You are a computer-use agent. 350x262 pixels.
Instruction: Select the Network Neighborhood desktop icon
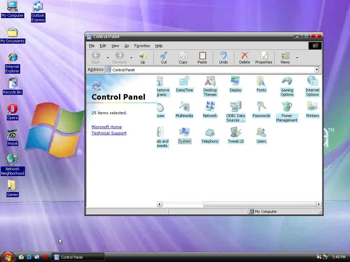tap(12, 165)
